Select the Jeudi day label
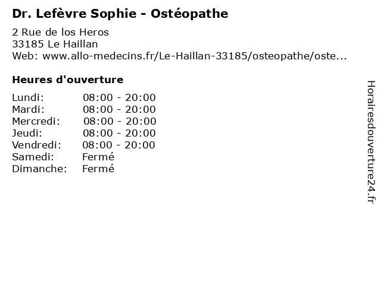 tap(27, 133)
